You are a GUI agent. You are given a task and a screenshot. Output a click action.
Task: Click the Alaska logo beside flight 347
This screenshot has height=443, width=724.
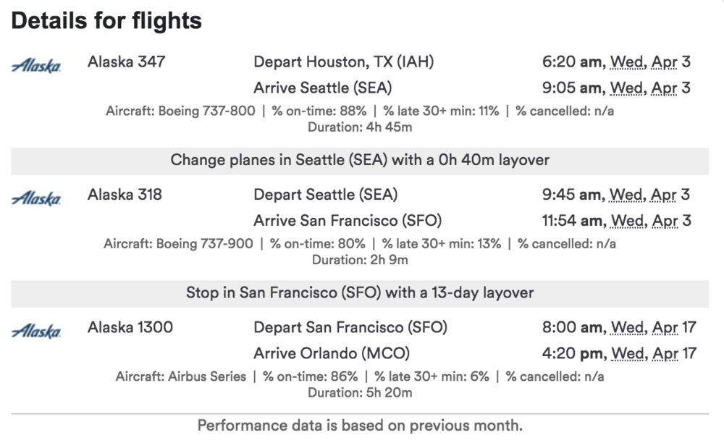pyautogui.click(x=36, y=66)
